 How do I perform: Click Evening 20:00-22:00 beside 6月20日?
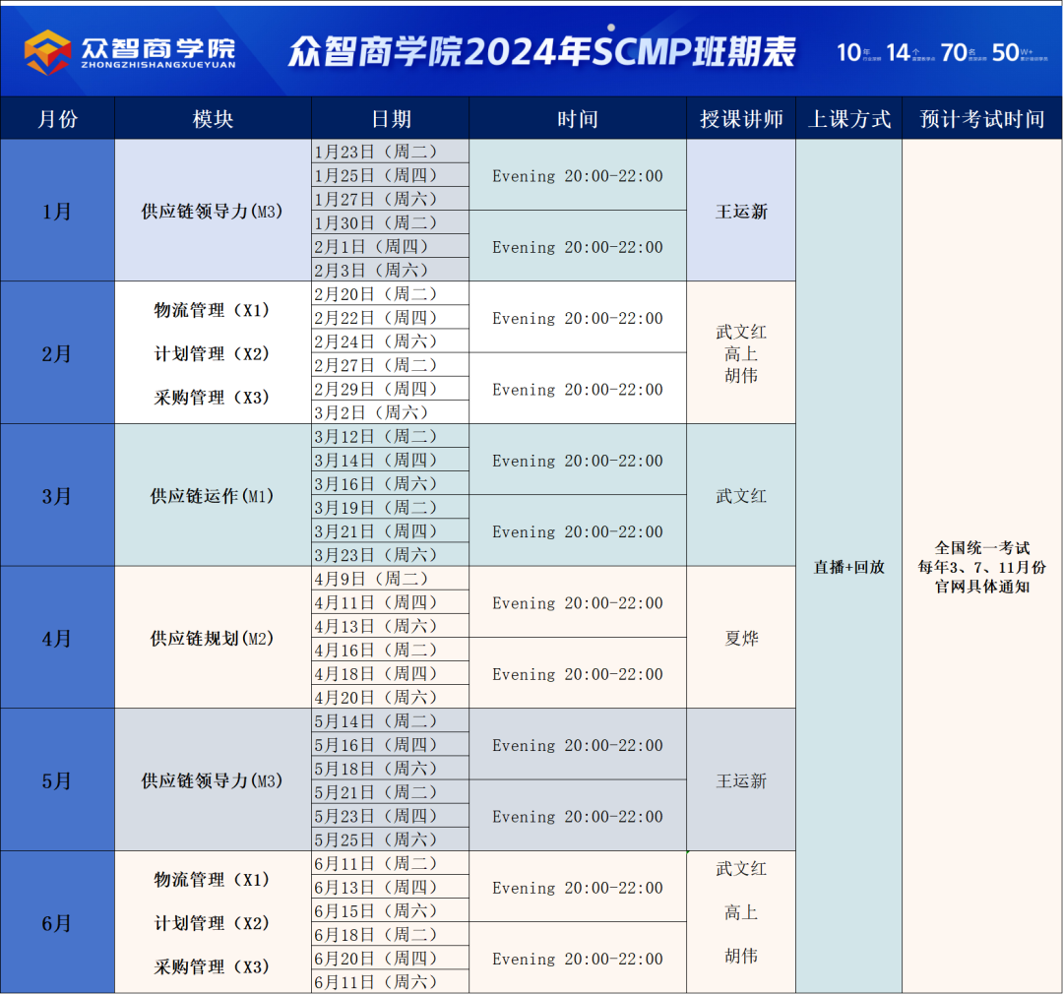578,958
